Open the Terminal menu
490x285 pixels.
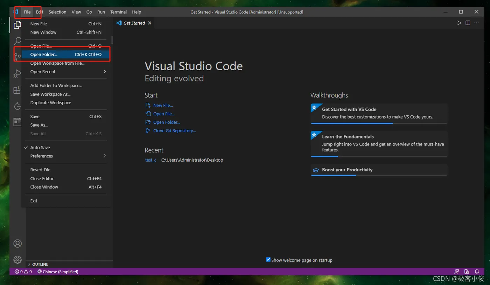[118, 12]
